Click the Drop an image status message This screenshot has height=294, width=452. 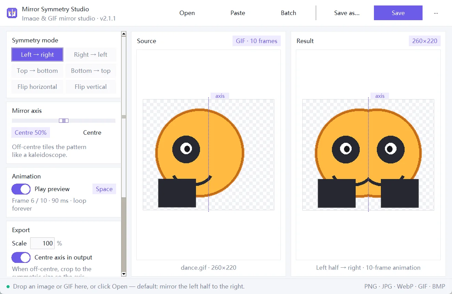pos(129,286)
